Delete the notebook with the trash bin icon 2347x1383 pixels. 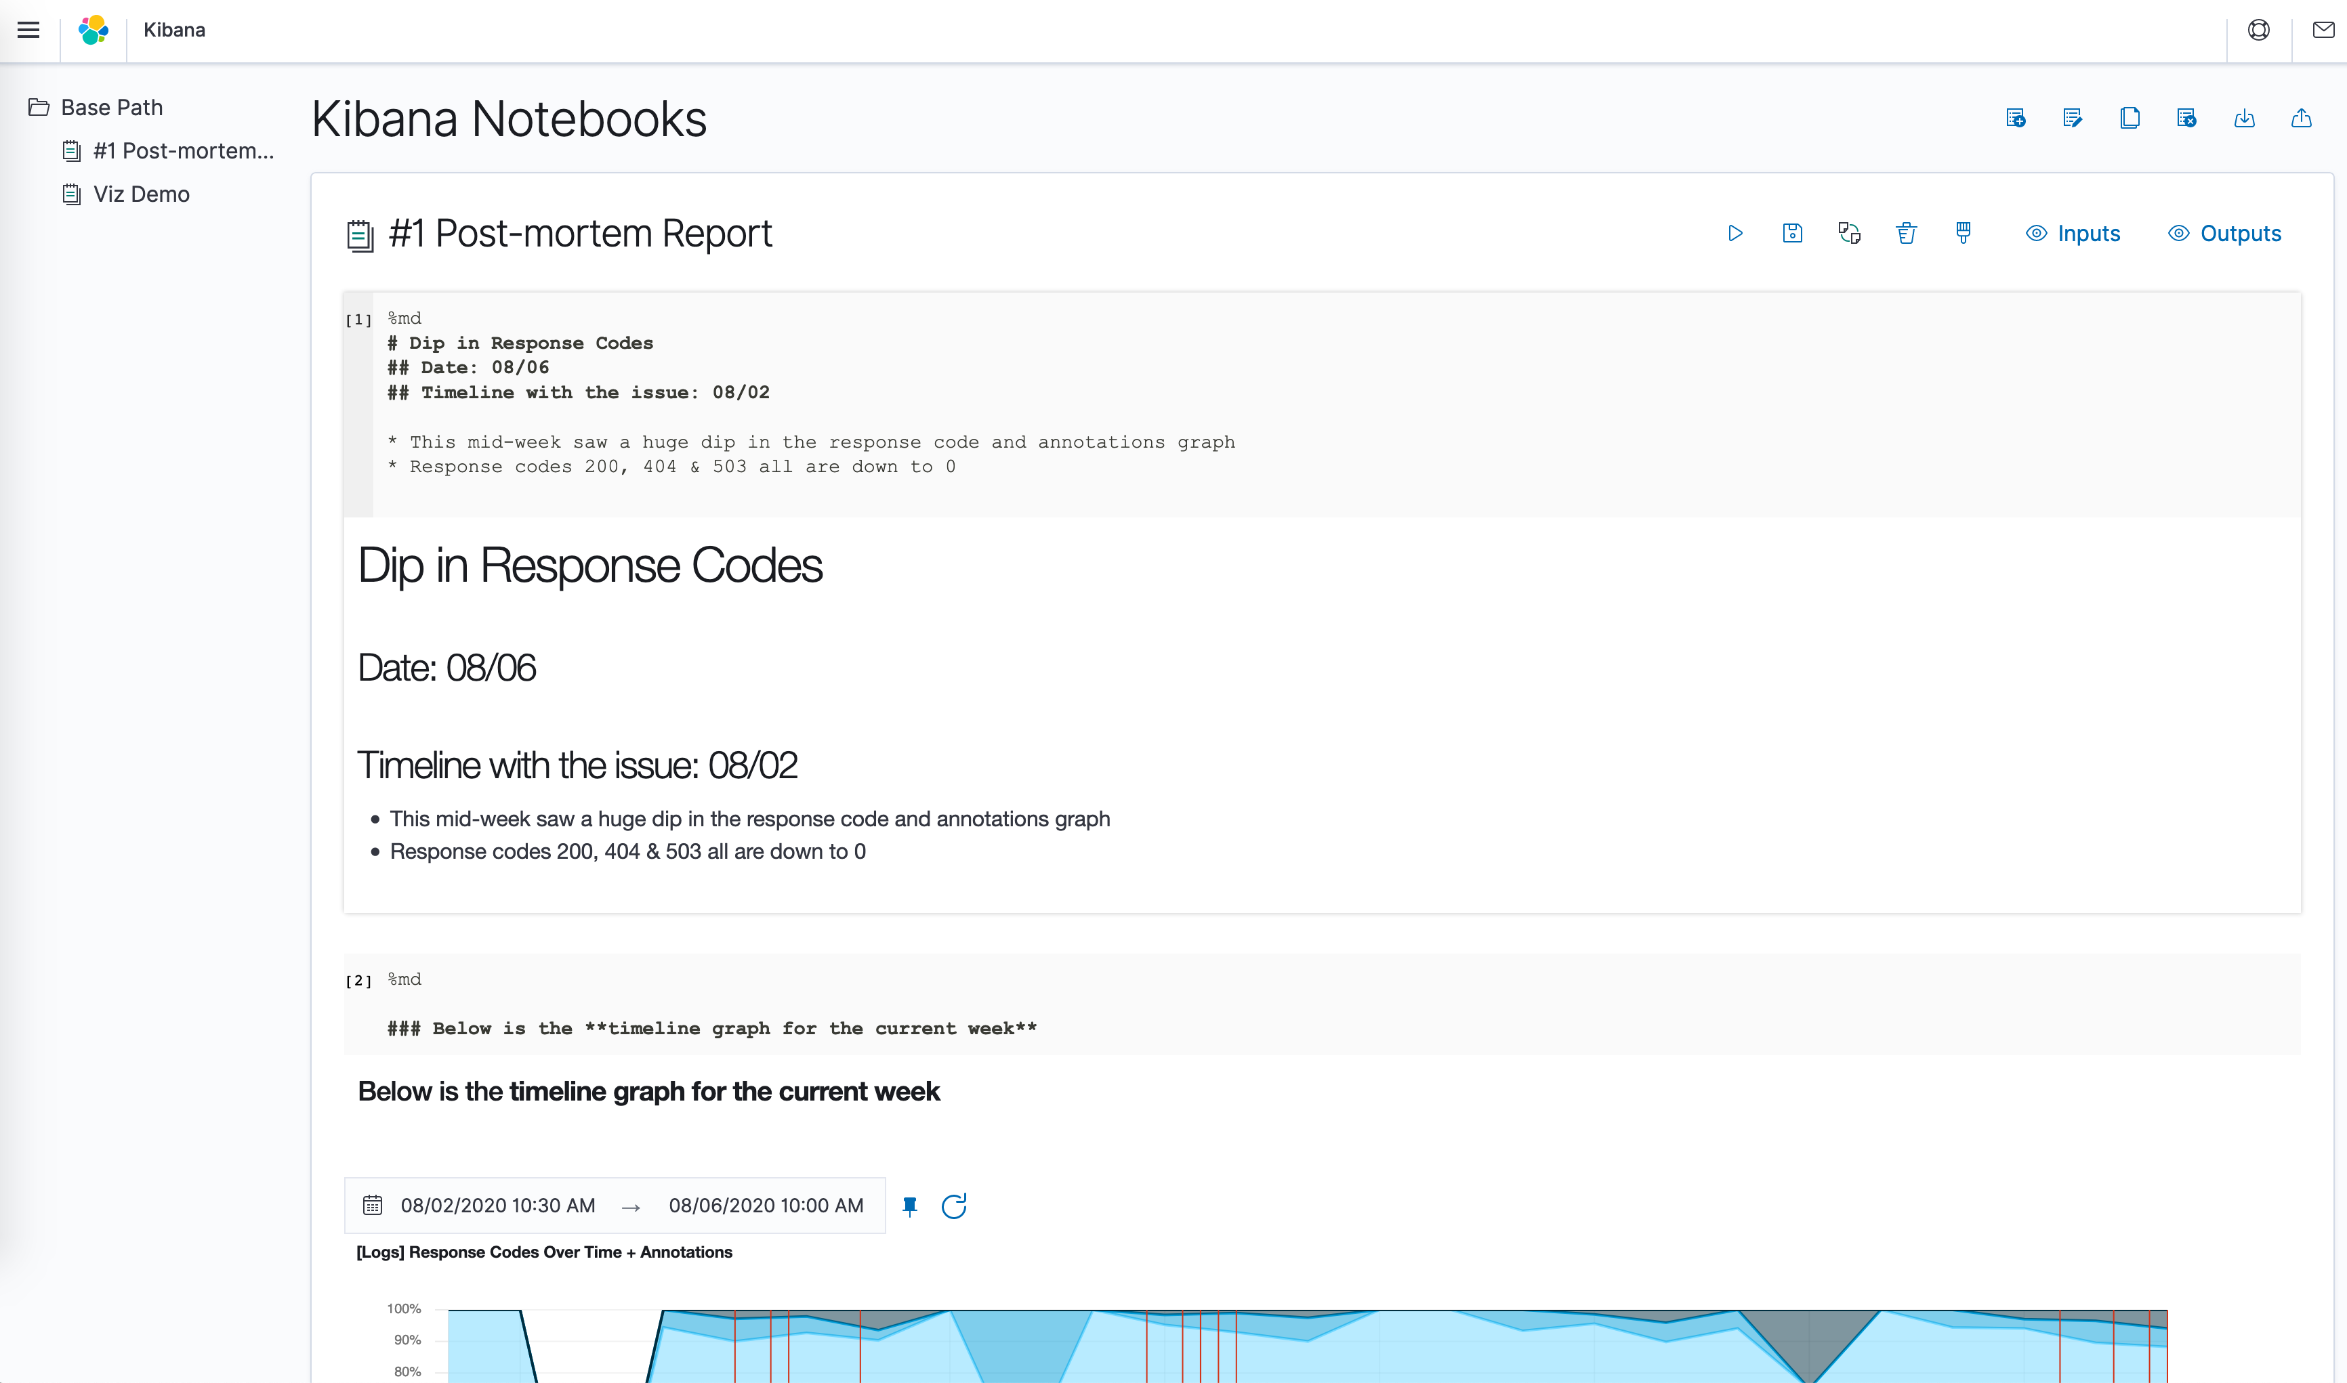(1906, 233)
